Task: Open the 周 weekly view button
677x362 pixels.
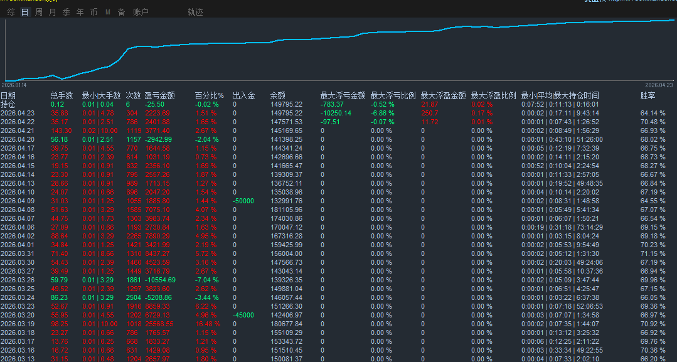Action: click(39, 11)
